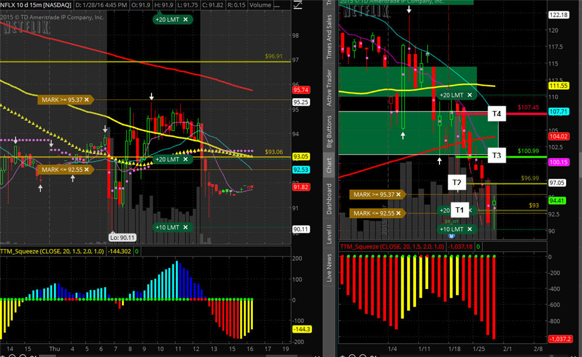Click the yellow -144.3 histogram axis label

(302, 329)
